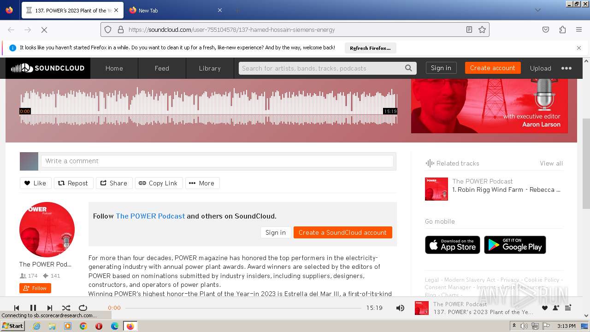Click the tracking protection shield
The image size is (590, 332).
pyautogui.click(x=108, y=30)
